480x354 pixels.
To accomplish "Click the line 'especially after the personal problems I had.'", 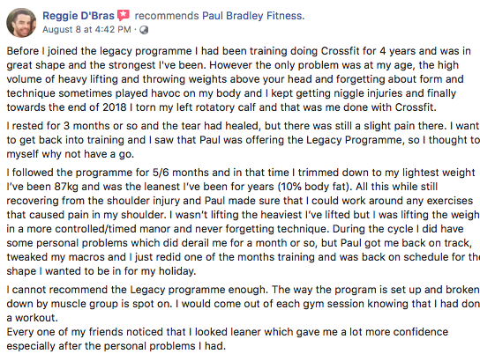I will tap(116, 346).
